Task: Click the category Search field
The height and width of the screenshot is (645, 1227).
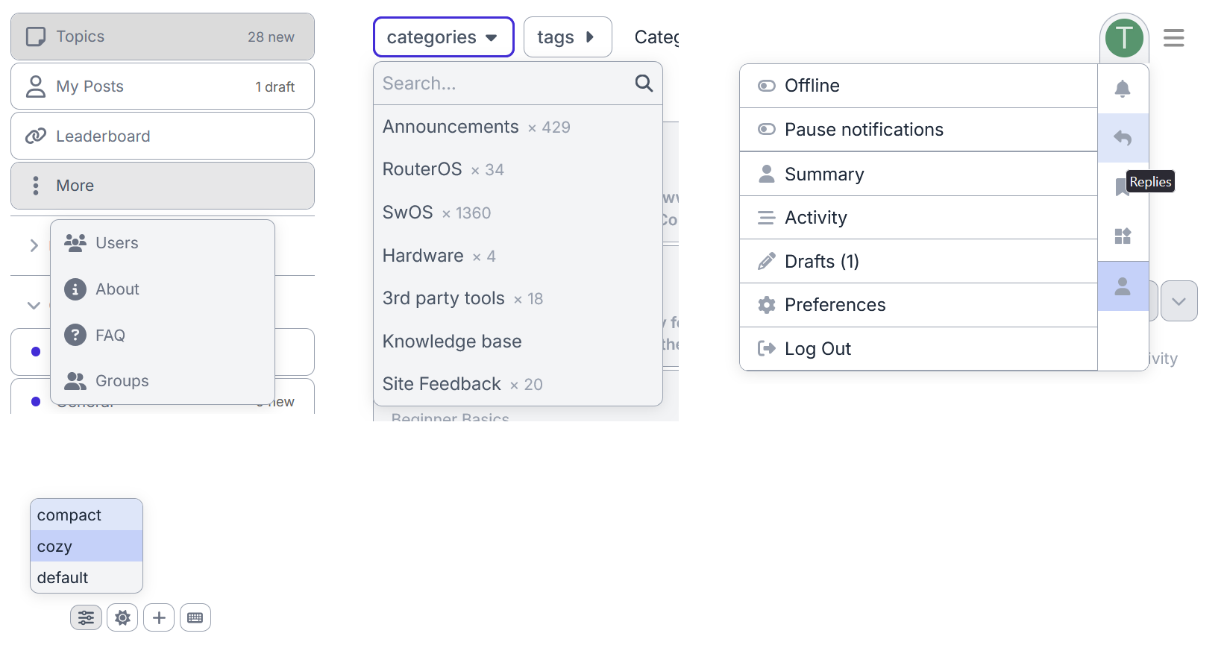Action: [503, 84]
